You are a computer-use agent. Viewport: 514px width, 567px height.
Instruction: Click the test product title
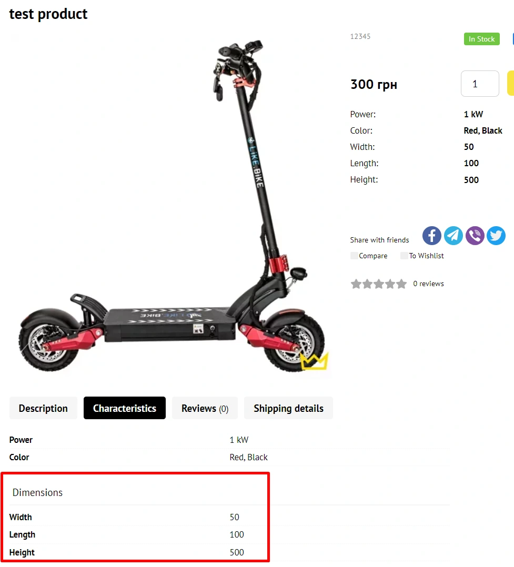[48, 14]
